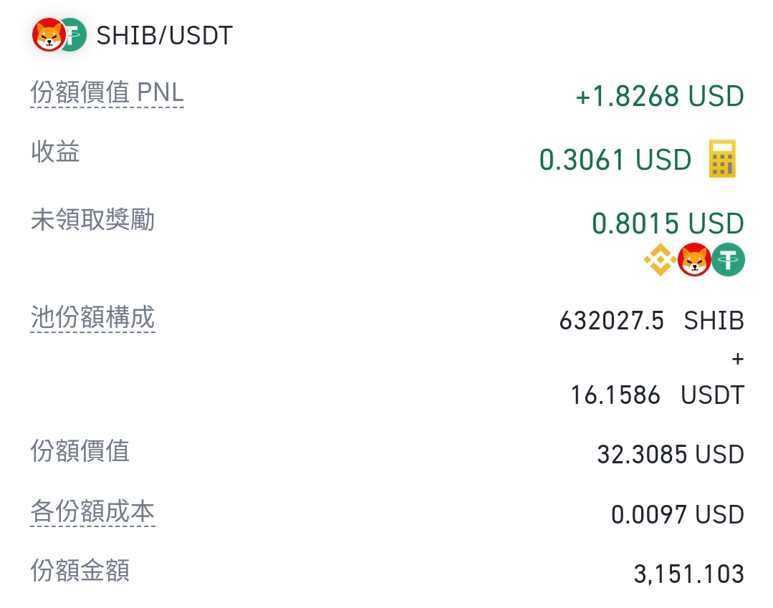Viewport: 773px width, 608px height.
Task: Show the 池份額構成 explanation tooltip
Action: [92, 317]
